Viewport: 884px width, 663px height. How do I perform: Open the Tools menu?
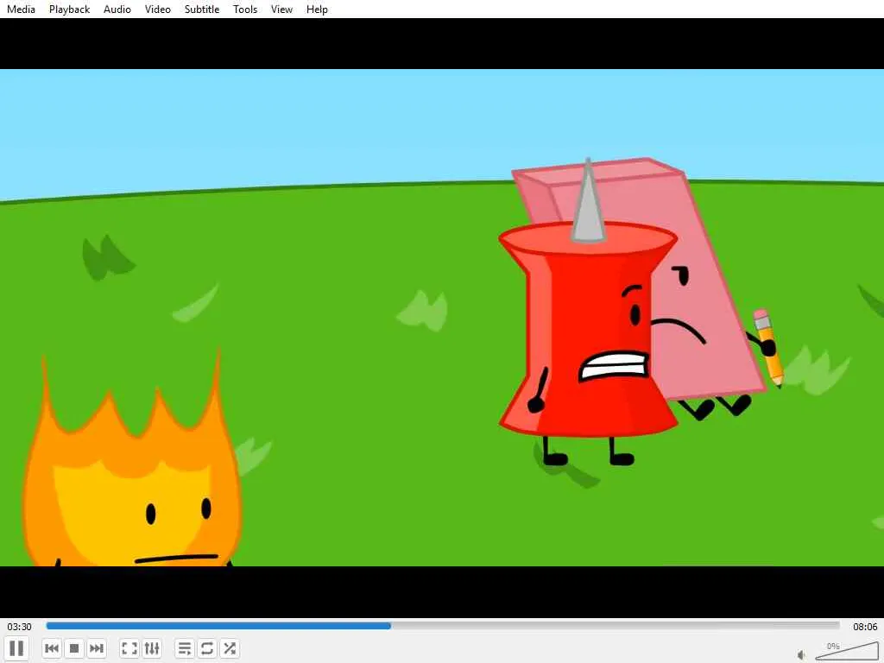click(x=245, y=9)
